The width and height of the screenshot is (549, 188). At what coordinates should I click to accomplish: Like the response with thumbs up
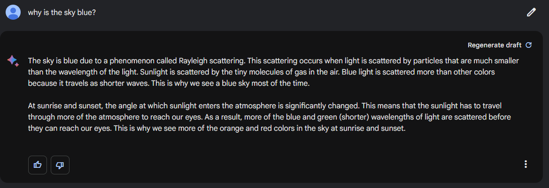(x=38, y=165)
